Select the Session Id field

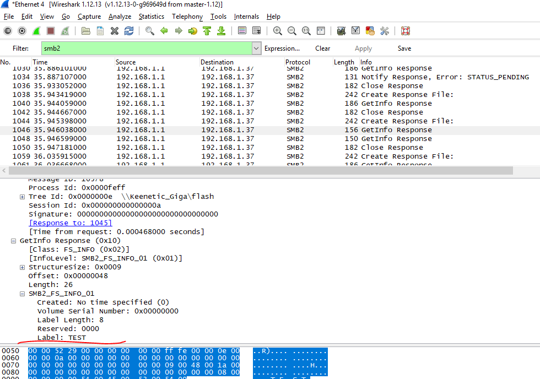coord(95,205)
